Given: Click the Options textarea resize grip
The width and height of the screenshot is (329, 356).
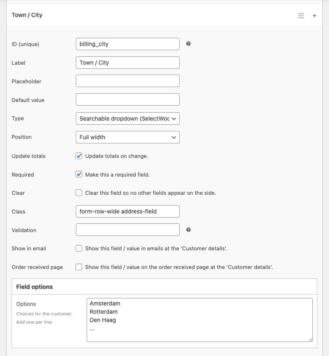Looking at the screenshot, I should pyautogui.click(x=311, y=340).
